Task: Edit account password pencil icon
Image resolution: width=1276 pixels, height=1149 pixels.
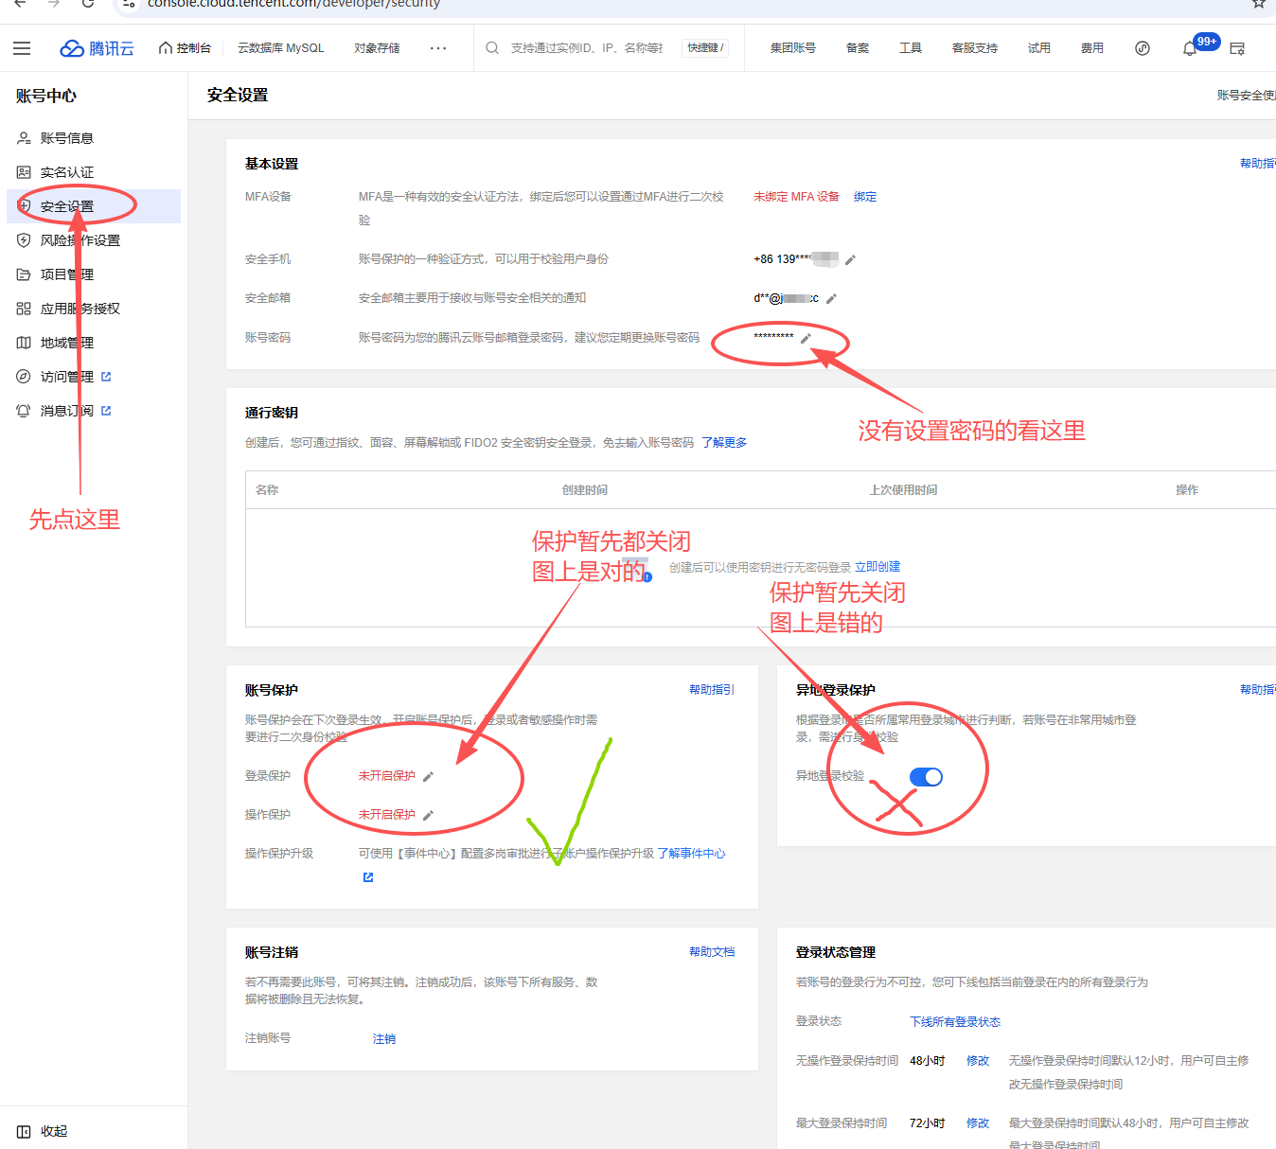Action: [x=806, y=338]
